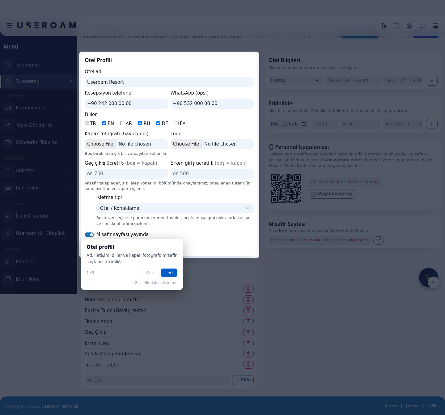Expand the Gönderim Takvimi submenu chevron
The width and height of the screenshot is (445, 415).
71,143
